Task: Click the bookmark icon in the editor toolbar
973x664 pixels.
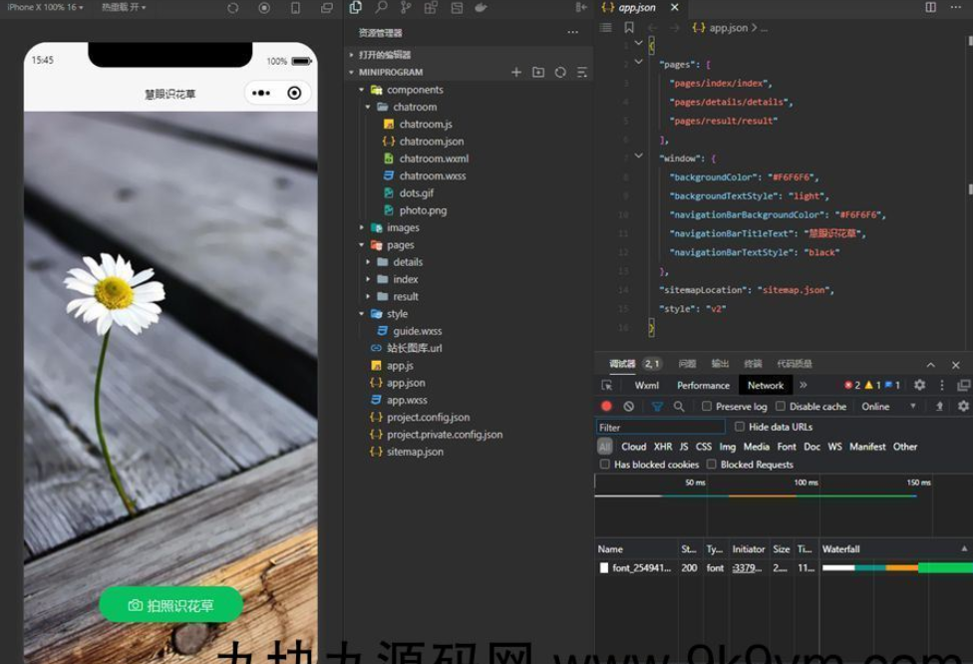Action: 629,28
